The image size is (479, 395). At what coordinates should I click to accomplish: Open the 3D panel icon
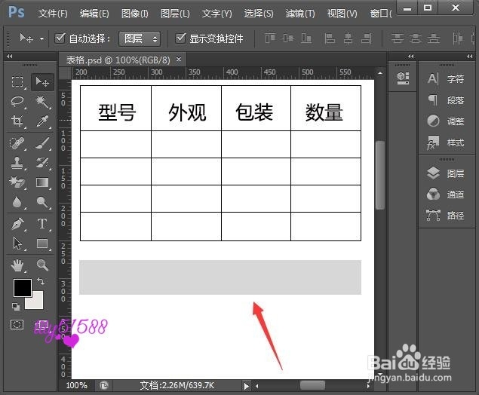pyautogui.click(x=403, y=78)
